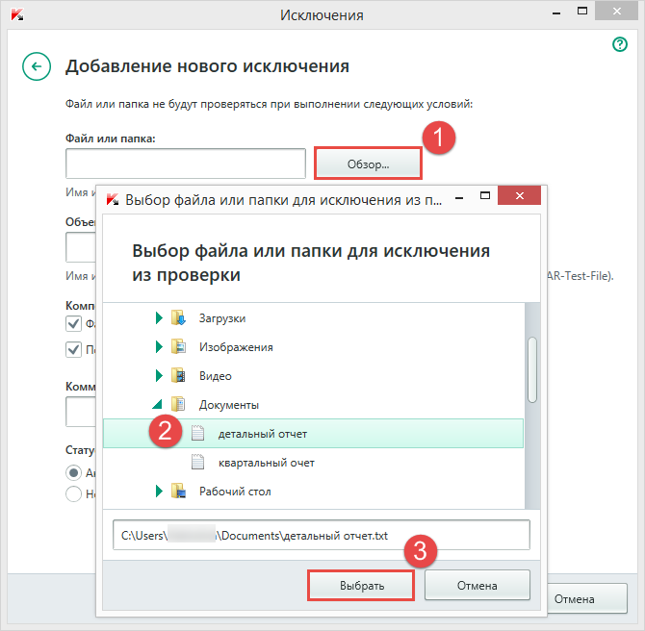This screenshot has width=645, height=631.
Task: Click the Рабочий стол folder icon
Action: click(178, 492)
